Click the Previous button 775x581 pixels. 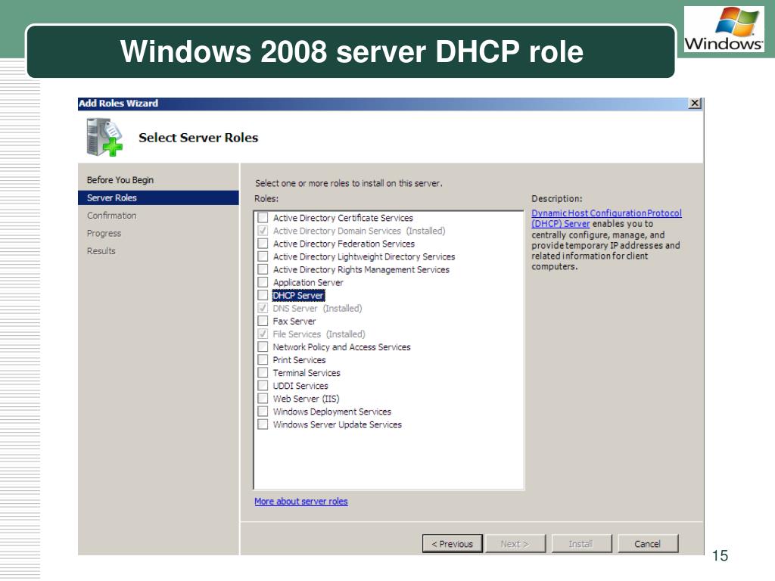coord(453,543)
